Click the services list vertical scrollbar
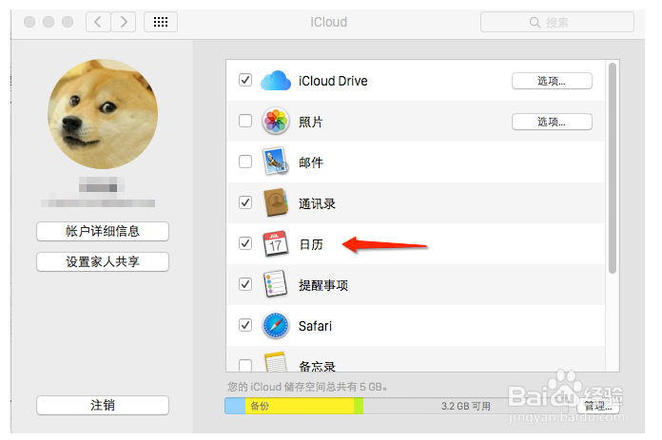The image size is (662, 440). pos(613,168)
